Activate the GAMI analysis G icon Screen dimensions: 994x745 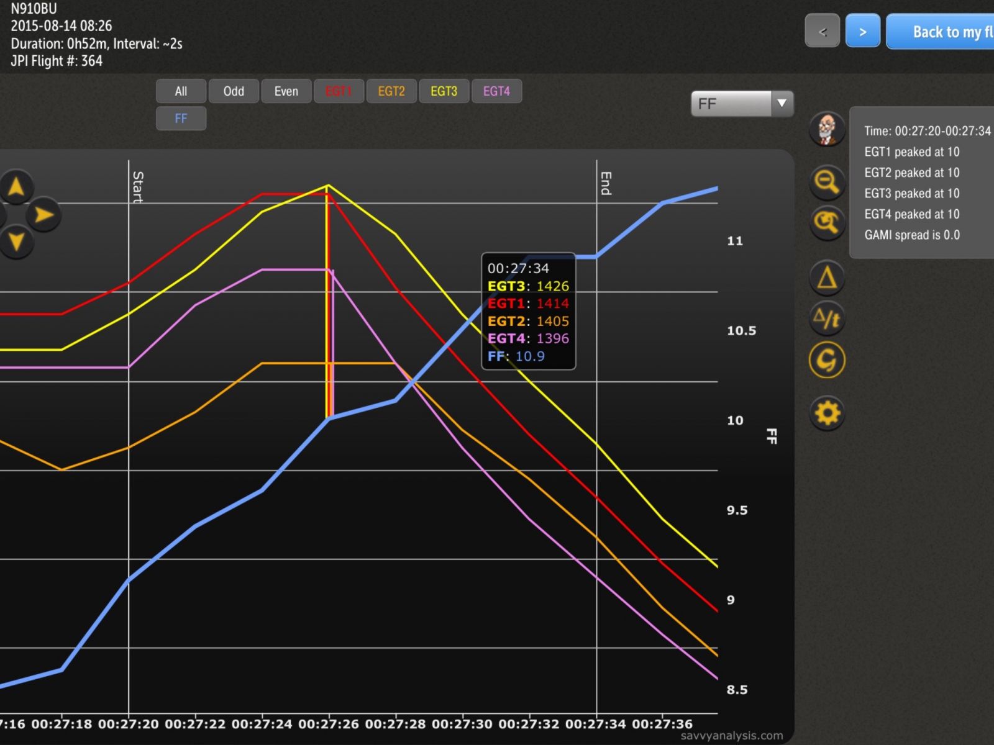click(827, 360)
